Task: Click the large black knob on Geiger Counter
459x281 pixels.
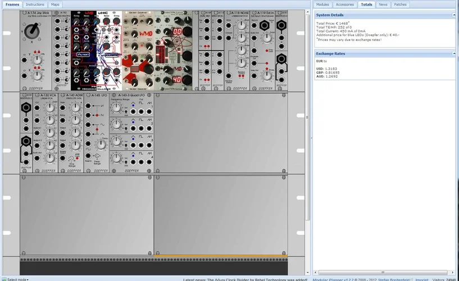Action: (x=148, y=69)
